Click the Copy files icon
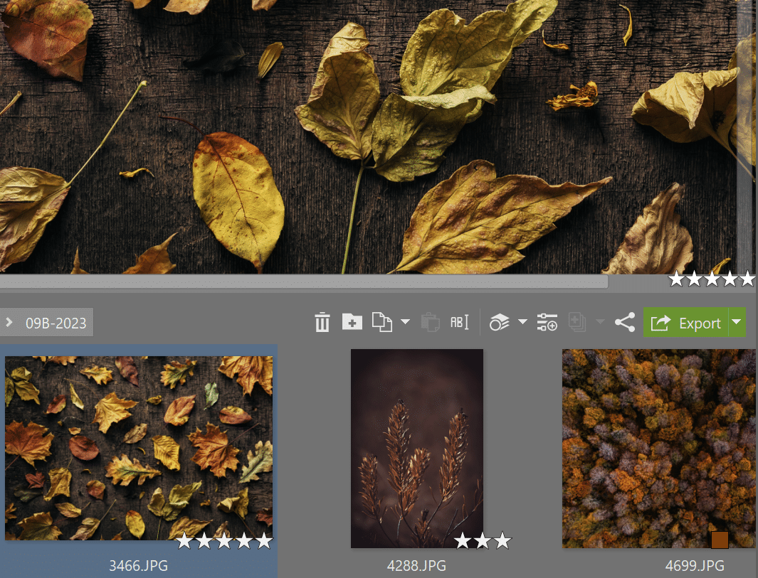The height and width of the screenshot is (578, 758). click(383, 323)
